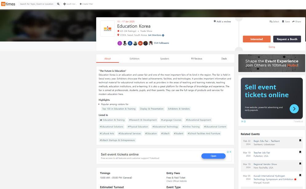Click the Select list-plus icon
The height and width of the screenshot is (189, 306).
coord(271,21)
